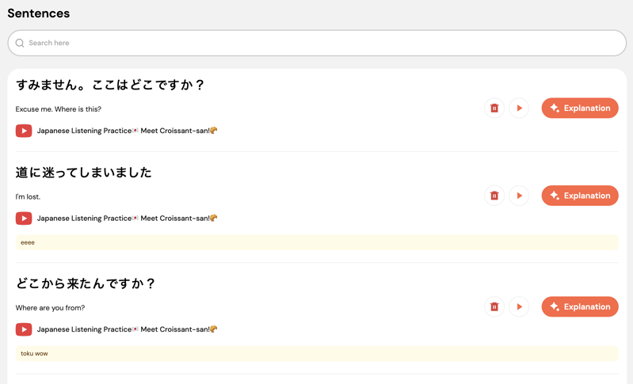
Task: Open Explanation for 'I'm lost.' sentence
Action: (x=580, y=196)
